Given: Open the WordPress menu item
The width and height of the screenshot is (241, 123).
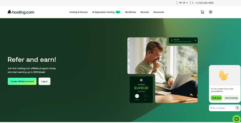Looking at the screenshot, I should point(130,12).
